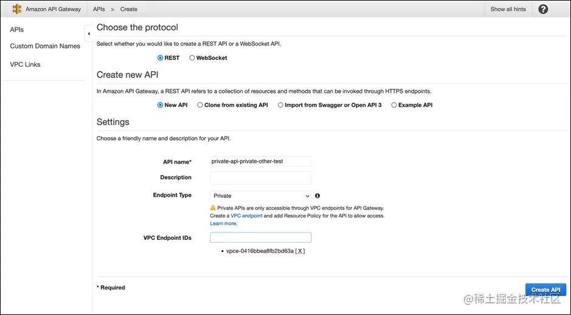The height and width of the screenshot is (315, 571).
Task: Collapse the left sidebar arrow
Action: coord(89,33)
